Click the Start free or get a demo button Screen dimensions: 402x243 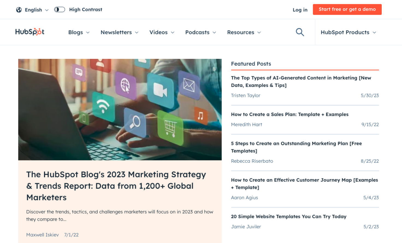[x=347, y=9]
